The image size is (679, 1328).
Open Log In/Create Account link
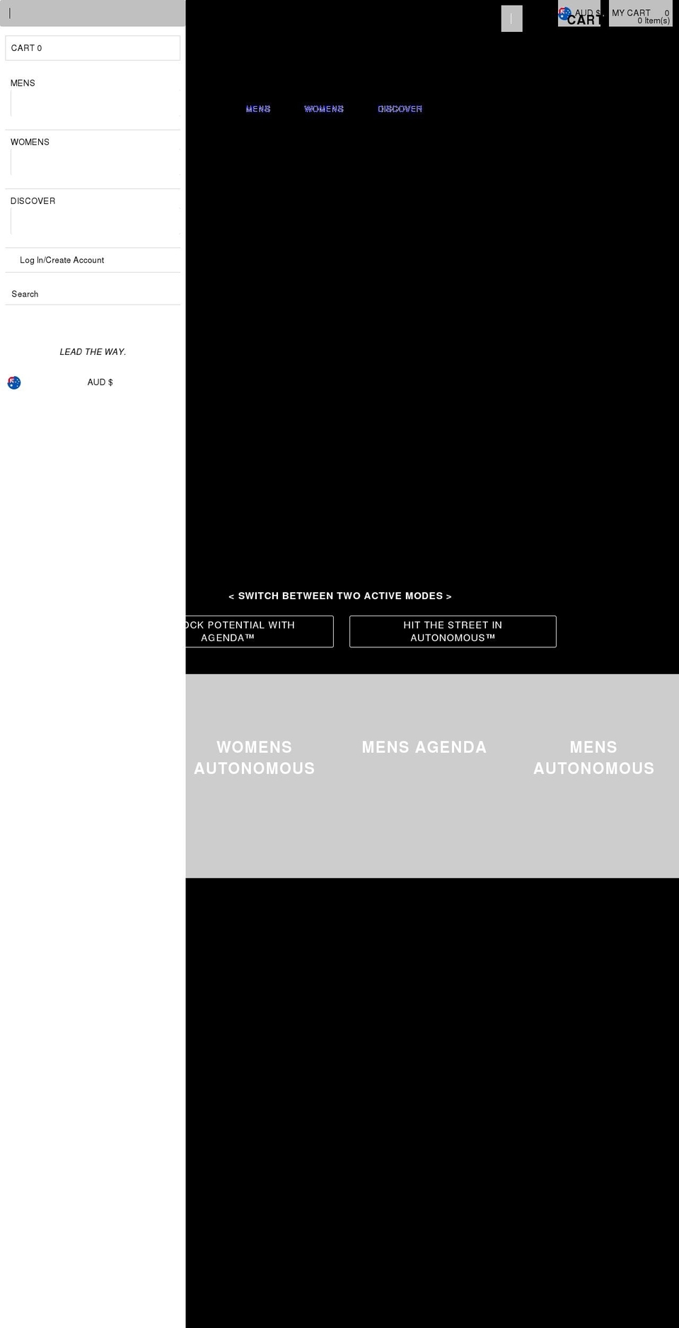[62, 260]
